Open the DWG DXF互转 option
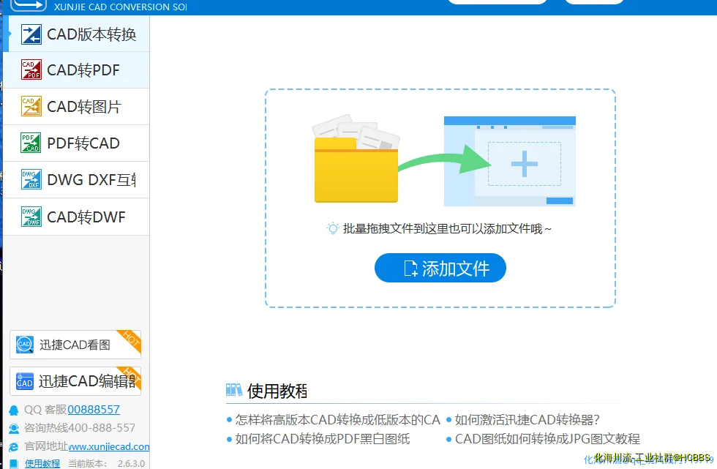 [76, 180]
